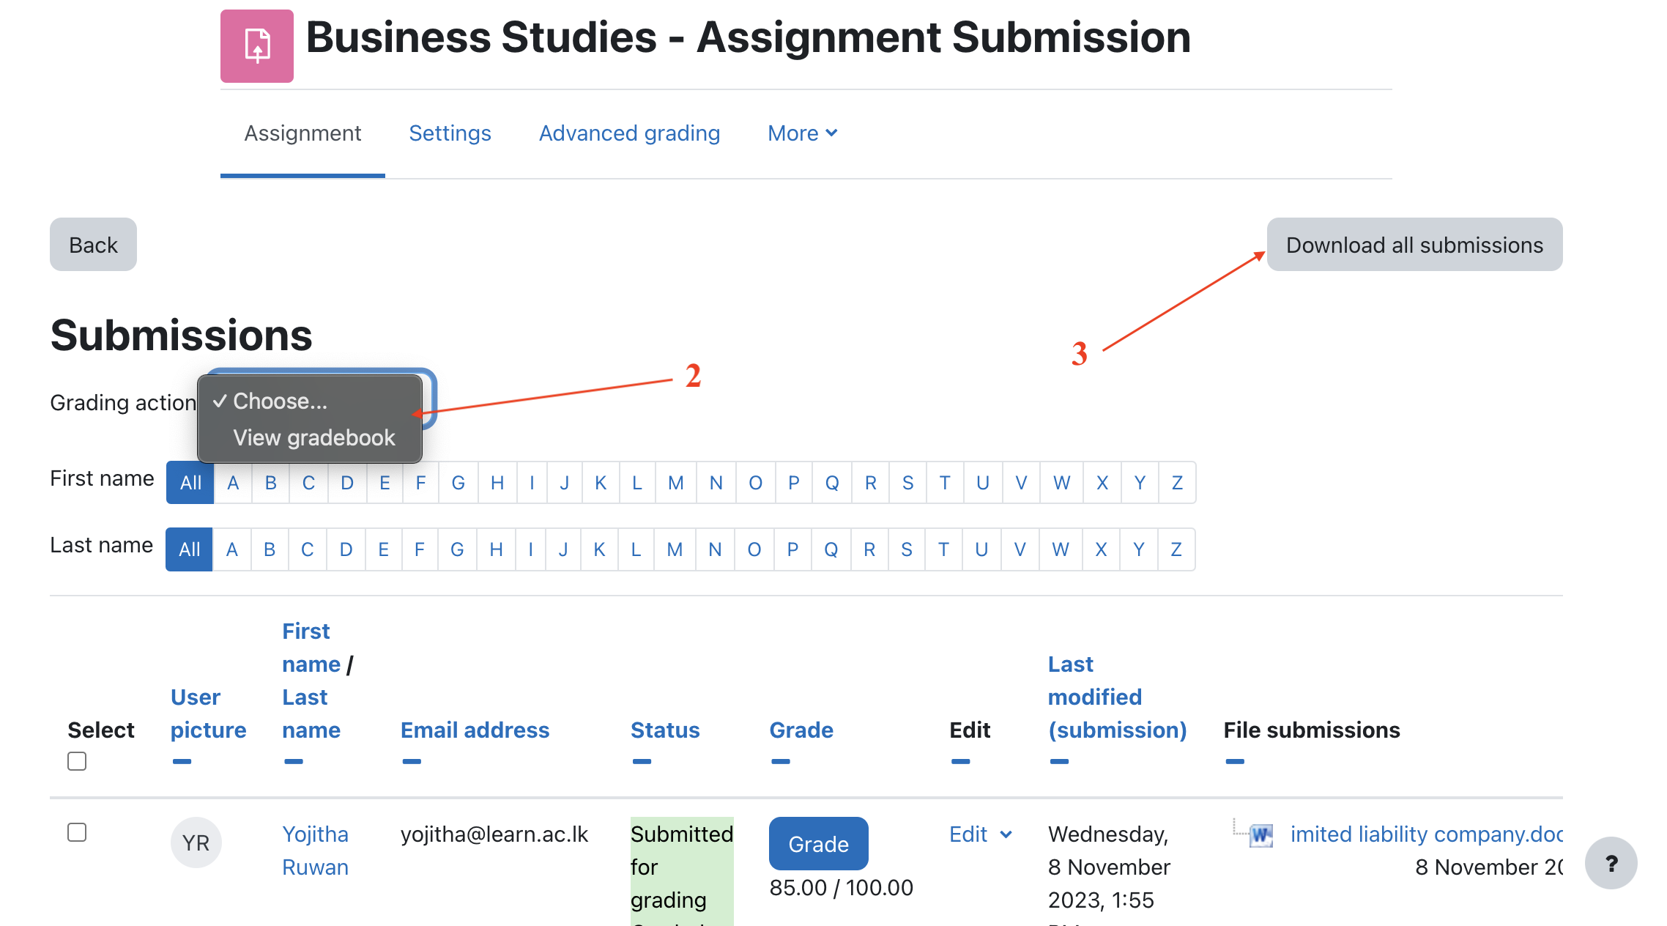Click the YR user avatar

pyautogui.click(x=196, y=842)
